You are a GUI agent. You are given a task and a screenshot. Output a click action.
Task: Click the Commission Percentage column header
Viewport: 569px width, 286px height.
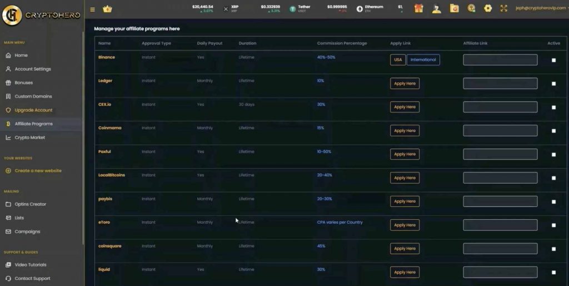[342, 43]
